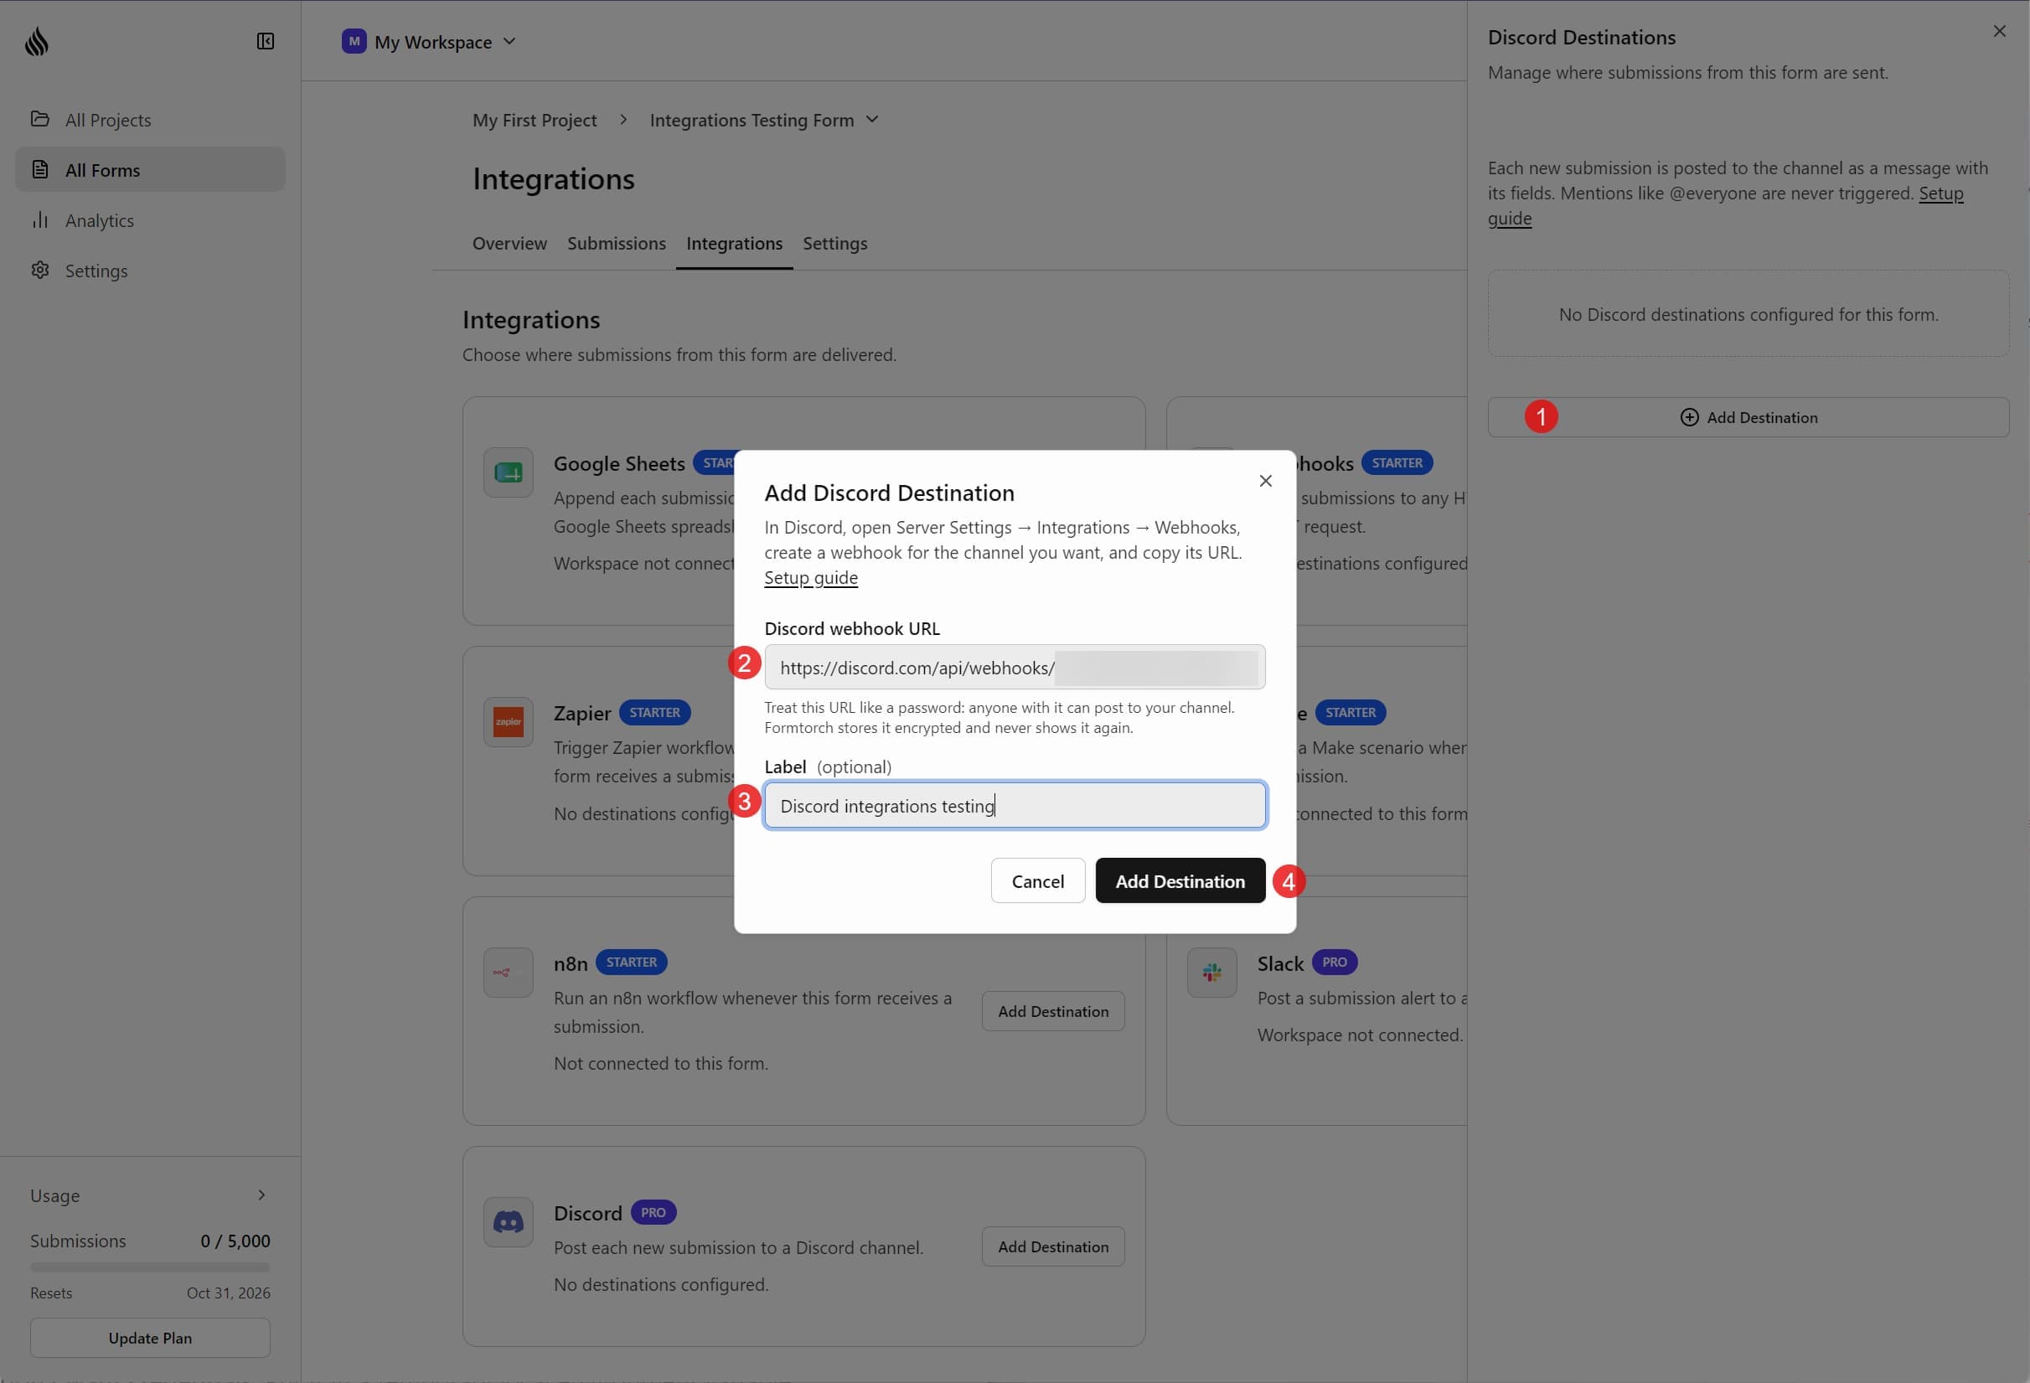This screenshot has width=2030, height=1383.
Task: Click the My First Project breadcrumb
Action: [535, 120]
